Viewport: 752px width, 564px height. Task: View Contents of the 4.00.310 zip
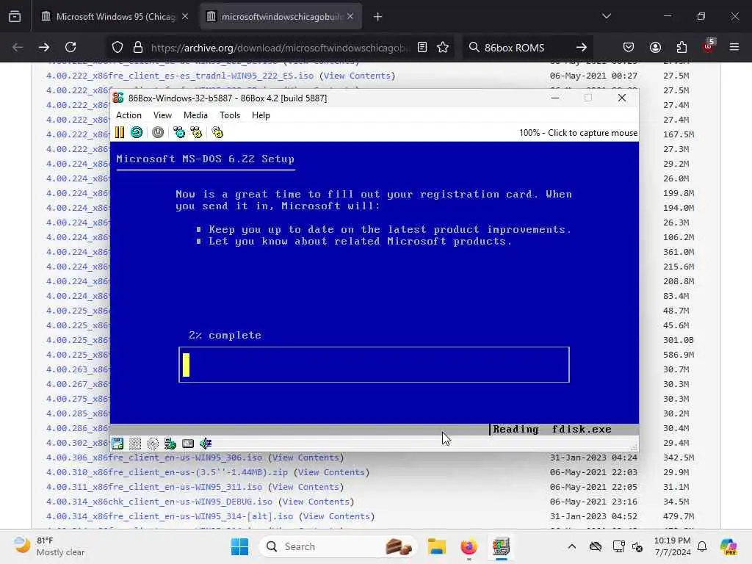[x=331, y=472]
